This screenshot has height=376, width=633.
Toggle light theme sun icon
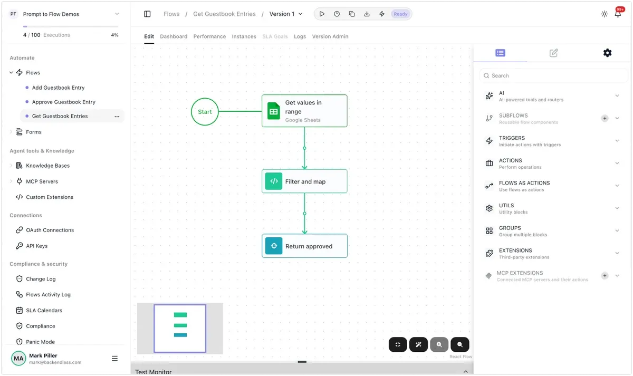[x=604, y=14]
